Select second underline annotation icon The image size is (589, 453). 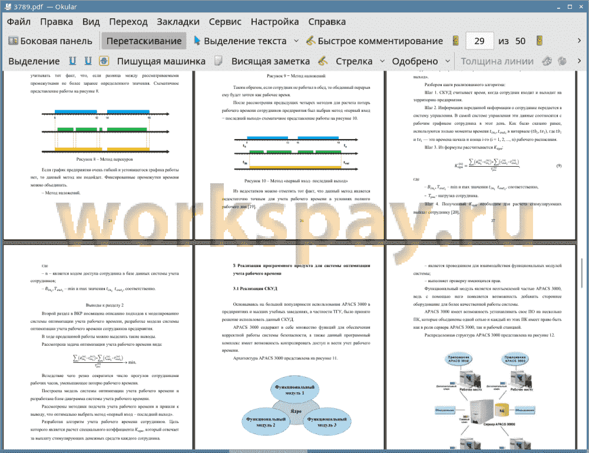pyautogui.click(x=88, y=61)
